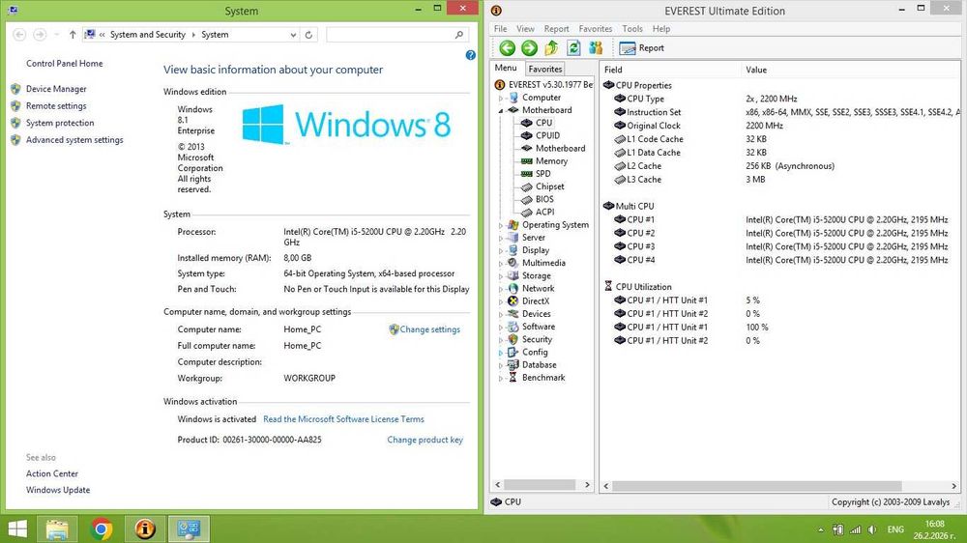This screenshot has height=543, width=967.
Task: Click the Refresh icon in EVEREST toolbar
Action: 573,47
